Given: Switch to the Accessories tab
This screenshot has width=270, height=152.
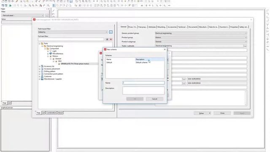Looking at the screenshot, I should [x=172, y=27].
